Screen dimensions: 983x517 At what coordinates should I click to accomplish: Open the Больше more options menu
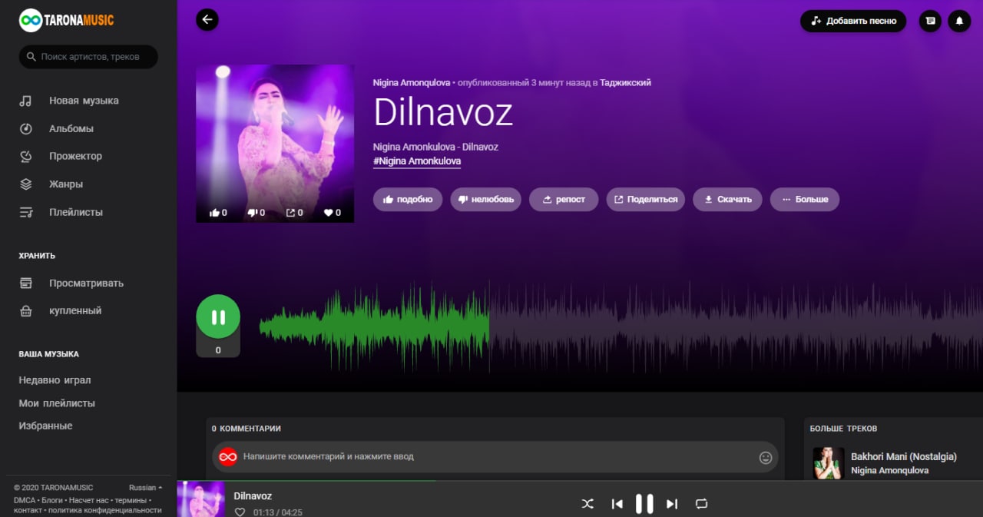tap(805, 199)
